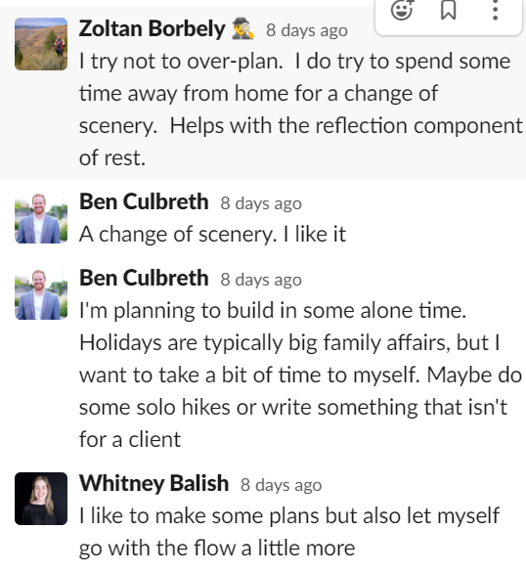Bookmark Zoltan Borbely's message
526x574 pixels.
(x=449, y=10)
